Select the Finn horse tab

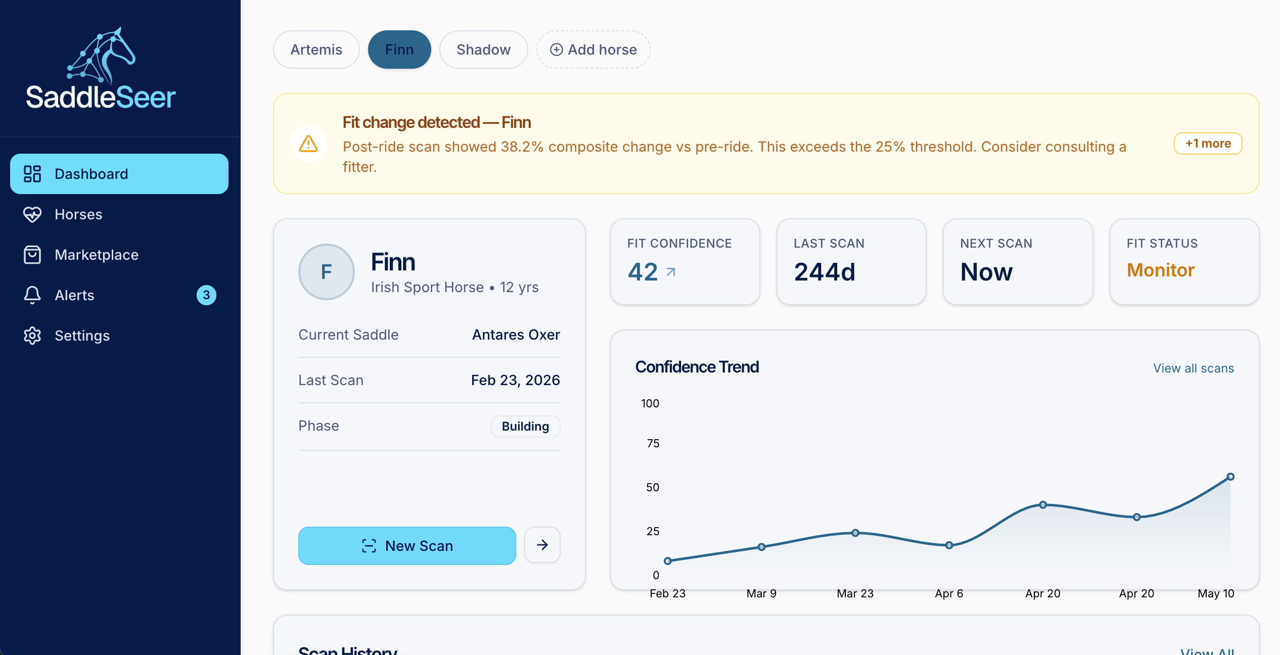pyautogui.click(x=399, y=50)
